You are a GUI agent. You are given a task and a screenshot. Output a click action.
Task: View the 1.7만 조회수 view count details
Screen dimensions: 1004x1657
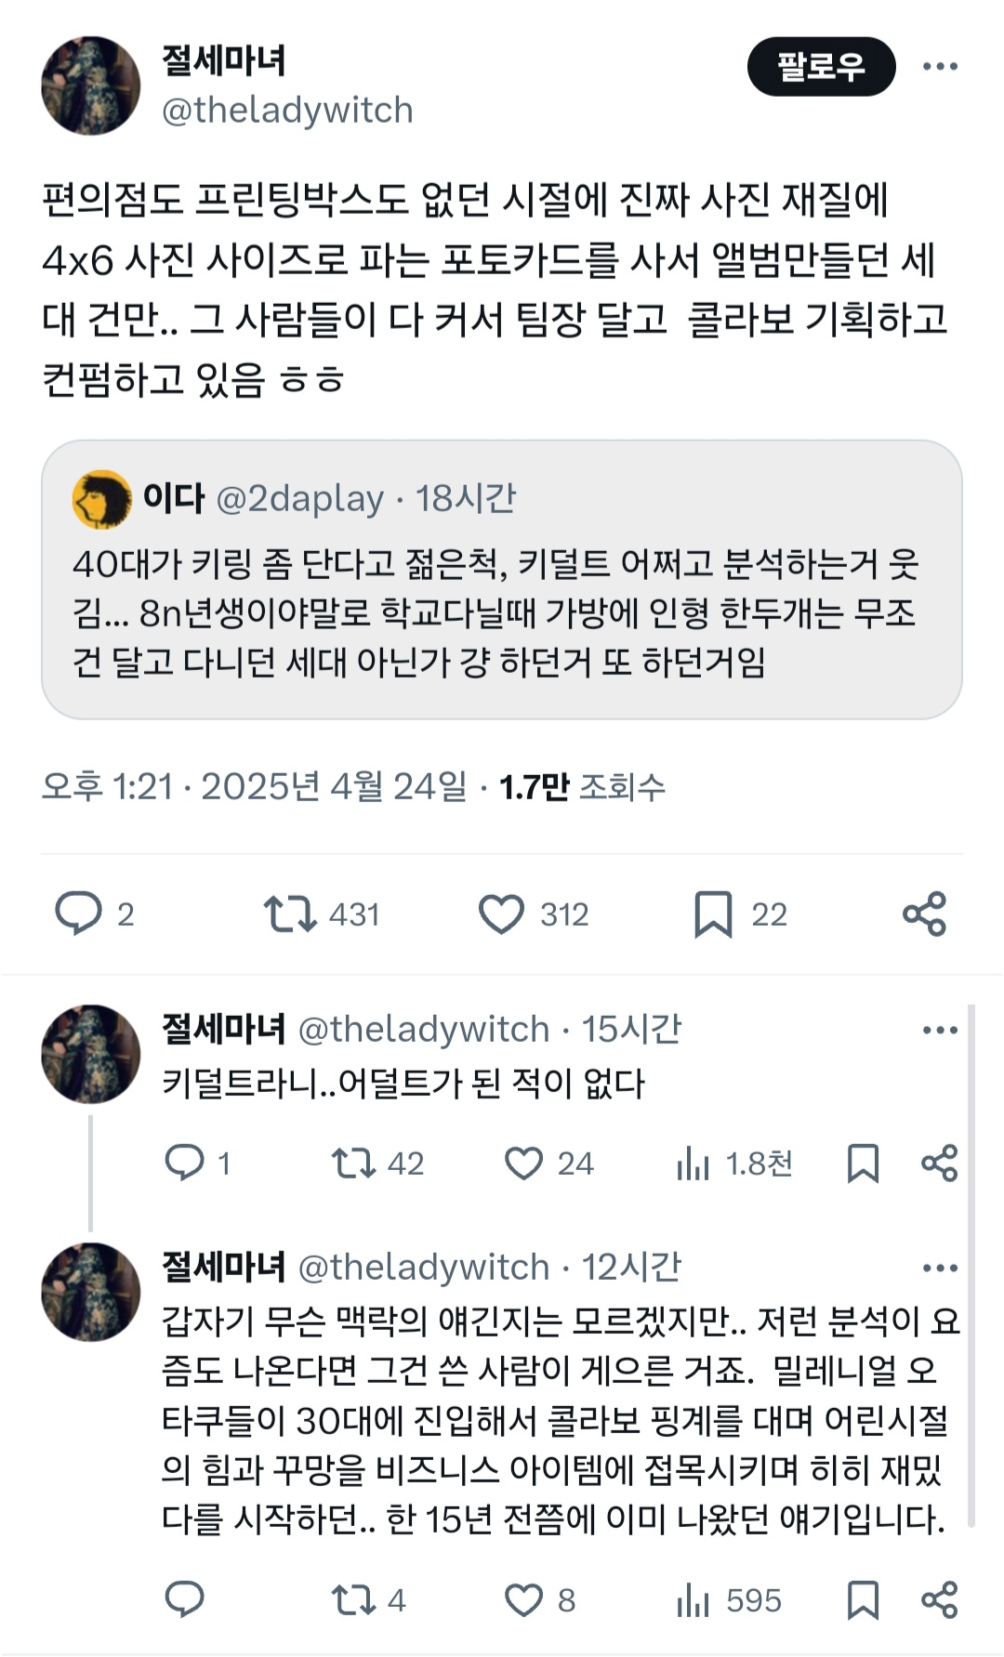tap(582, 787)
